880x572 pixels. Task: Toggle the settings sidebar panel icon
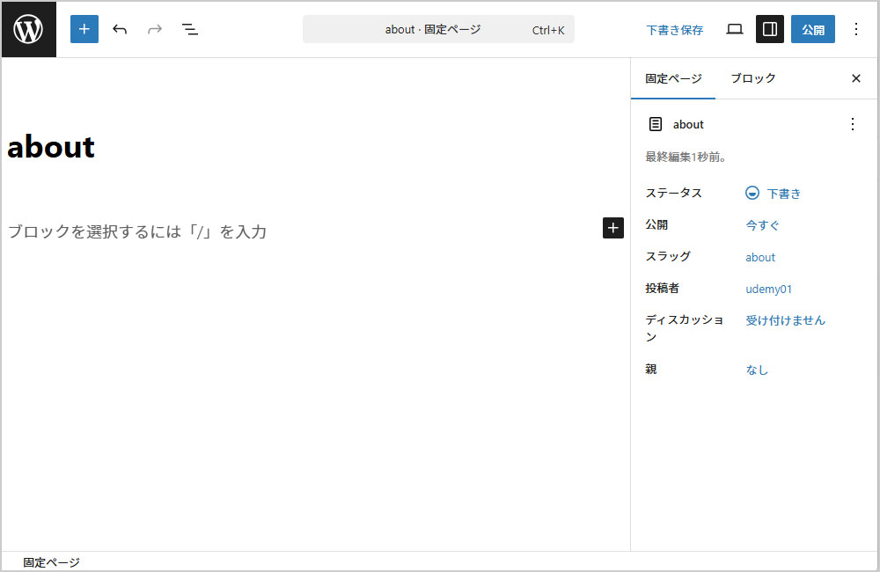pos(770,29)
